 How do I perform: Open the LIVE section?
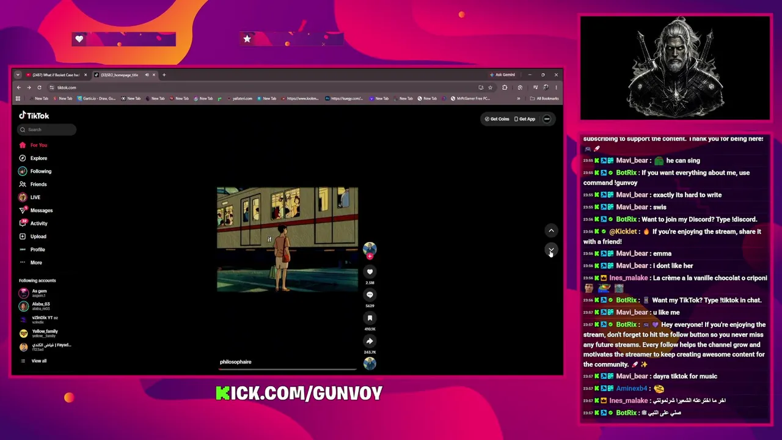pyautogui.click(x=30, y=197)
